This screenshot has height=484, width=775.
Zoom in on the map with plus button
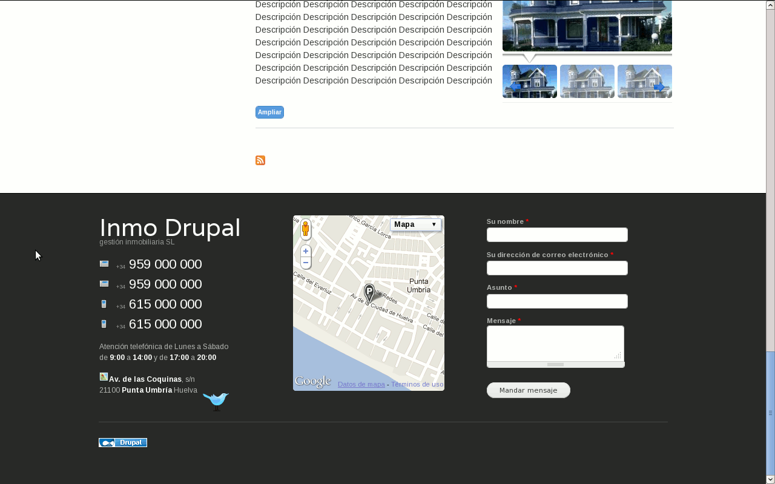[x=306, y=251]
